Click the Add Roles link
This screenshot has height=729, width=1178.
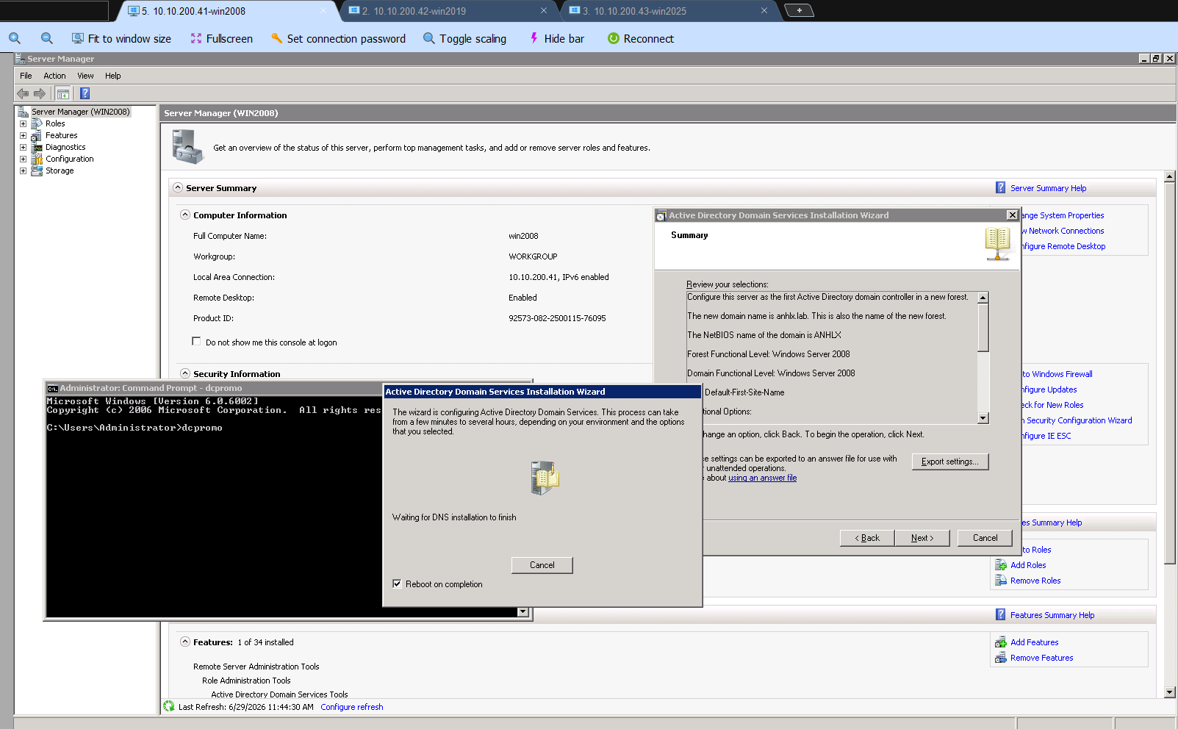[1028, 565]
